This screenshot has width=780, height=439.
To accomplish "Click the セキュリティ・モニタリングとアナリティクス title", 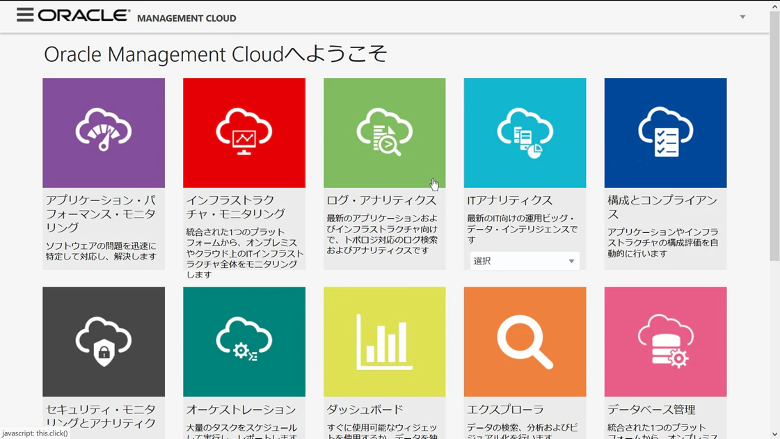I will [x=101, y=416].
